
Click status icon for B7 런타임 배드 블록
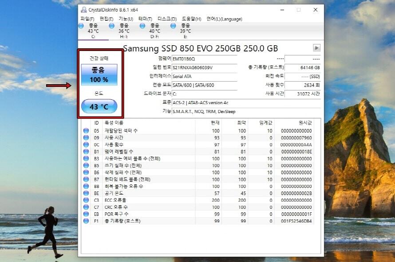(x=86, y=179)
